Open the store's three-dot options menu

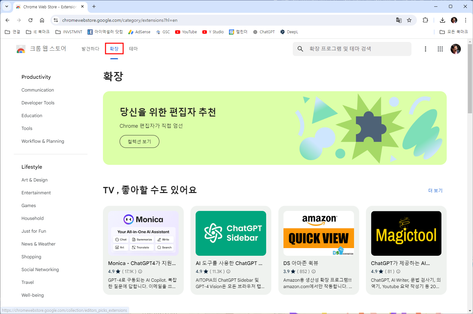(426, 49)
